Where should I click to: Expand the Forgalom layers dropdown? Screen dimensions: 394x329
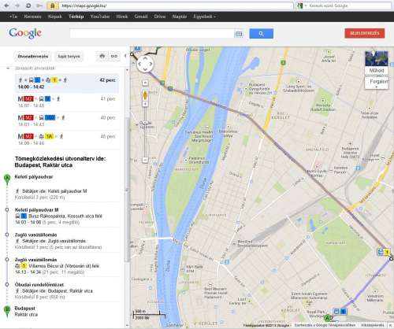click(x=377, y=83)
